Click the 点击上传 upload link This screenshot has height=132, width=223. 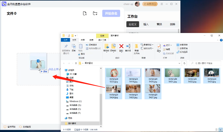tap(53, 69)
